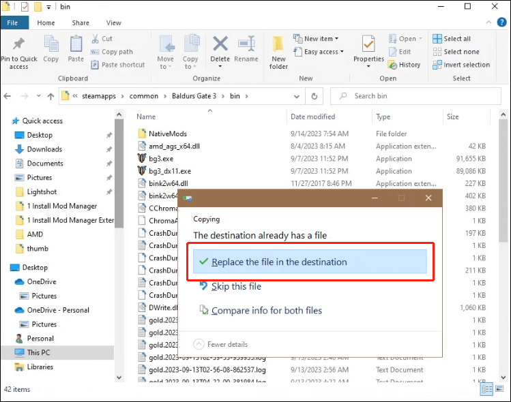
Task: Choose Compare info for both files
Action: click(261, 311)
